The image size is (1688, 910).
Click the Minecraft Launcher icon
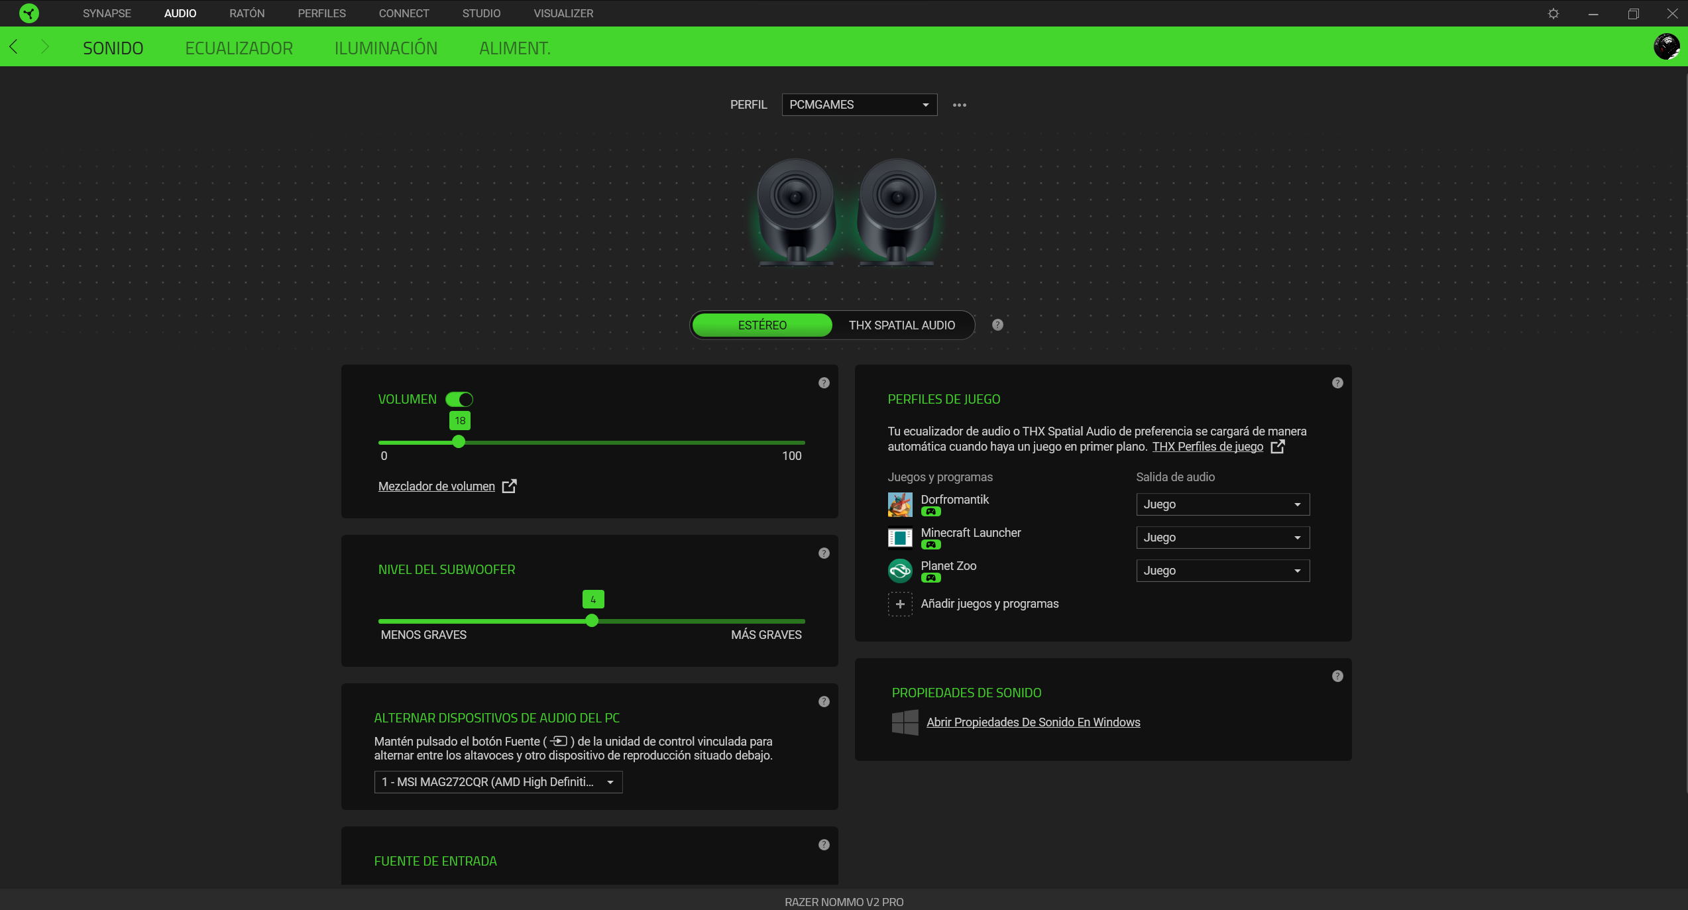point(900,538)
